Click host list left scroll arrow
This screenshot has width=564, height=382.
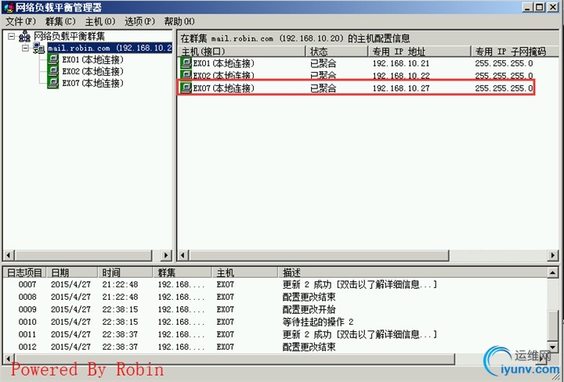point(183,255)
